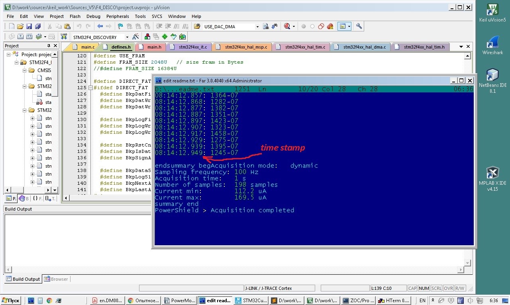Open the target selection dropdown STM32F4_DISCOVERY

[127, 37]
